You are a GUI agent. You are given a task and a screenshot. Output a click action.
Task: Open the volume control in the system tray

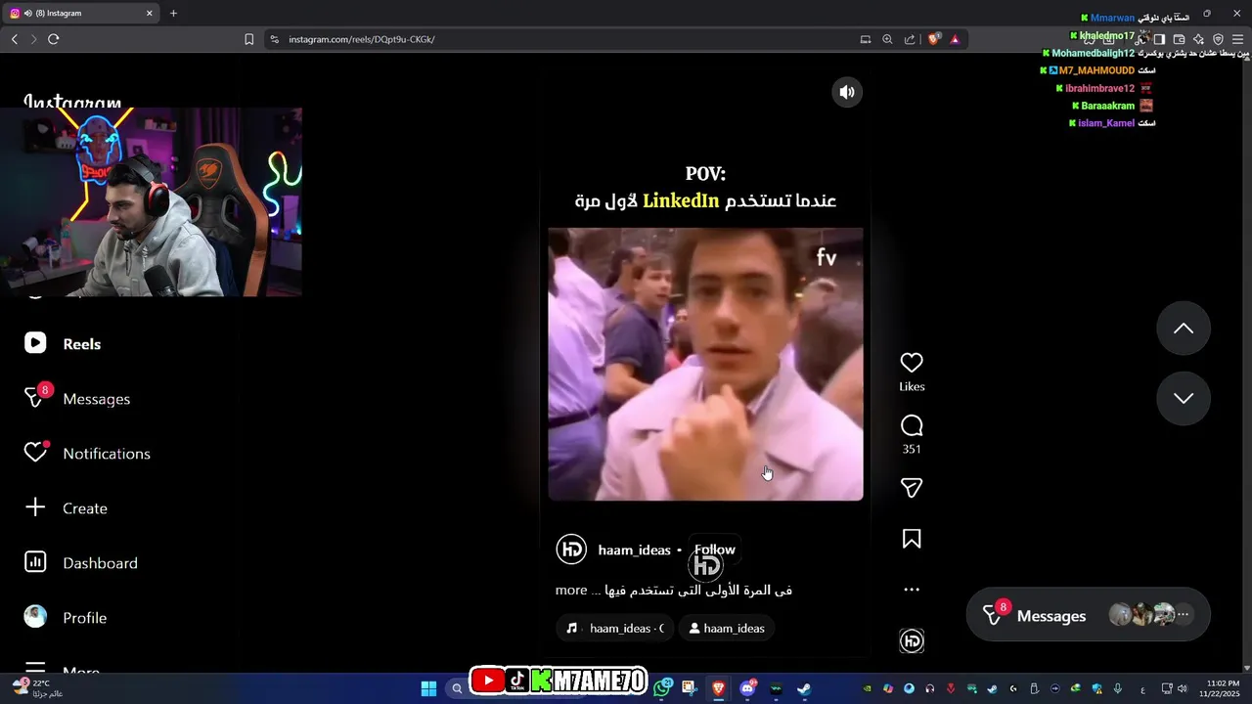(x=1182, y=688)
